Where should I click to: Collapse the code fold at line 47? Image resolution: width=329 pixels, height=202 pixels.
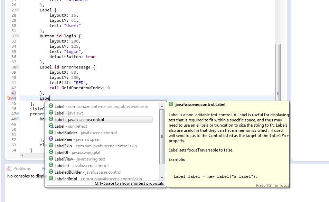pos(18,113)
